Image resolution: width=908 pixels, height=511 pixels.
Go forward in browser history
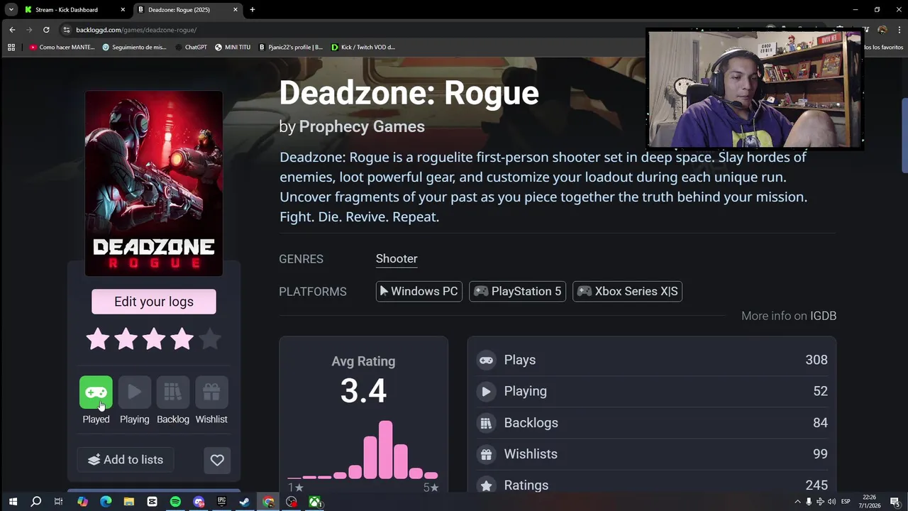[29, 30]
